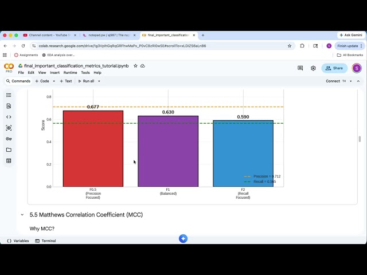Click the browser forward arrow

14,46
